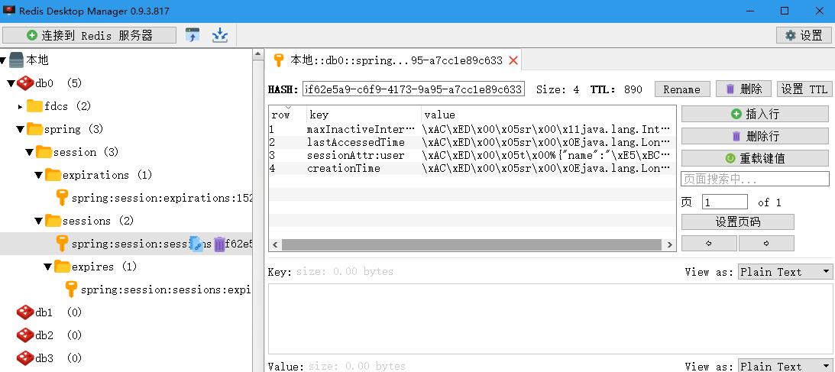Select the db3 database icon

pos(24,358)
